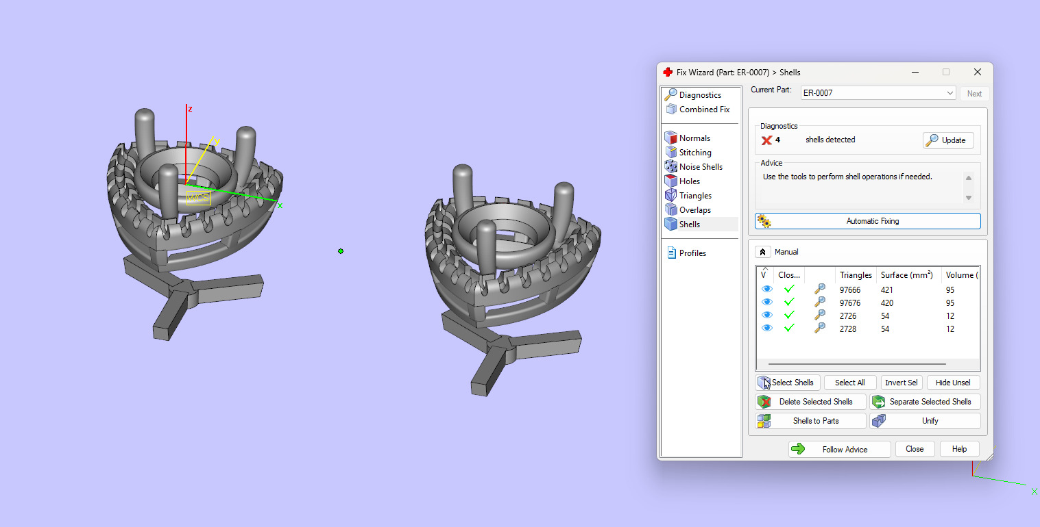This screenshot has height=527, width=1040.
Task: Click the red X shells detected icon
Action: point(766,140)
